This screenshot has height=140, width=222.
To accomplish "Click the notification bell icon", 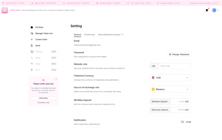I will pyautogui.click(x=207, y=10).
